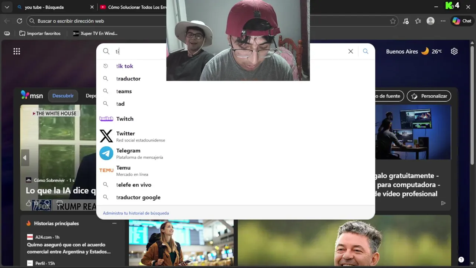Clear the search box with the X

click(351, 51)
